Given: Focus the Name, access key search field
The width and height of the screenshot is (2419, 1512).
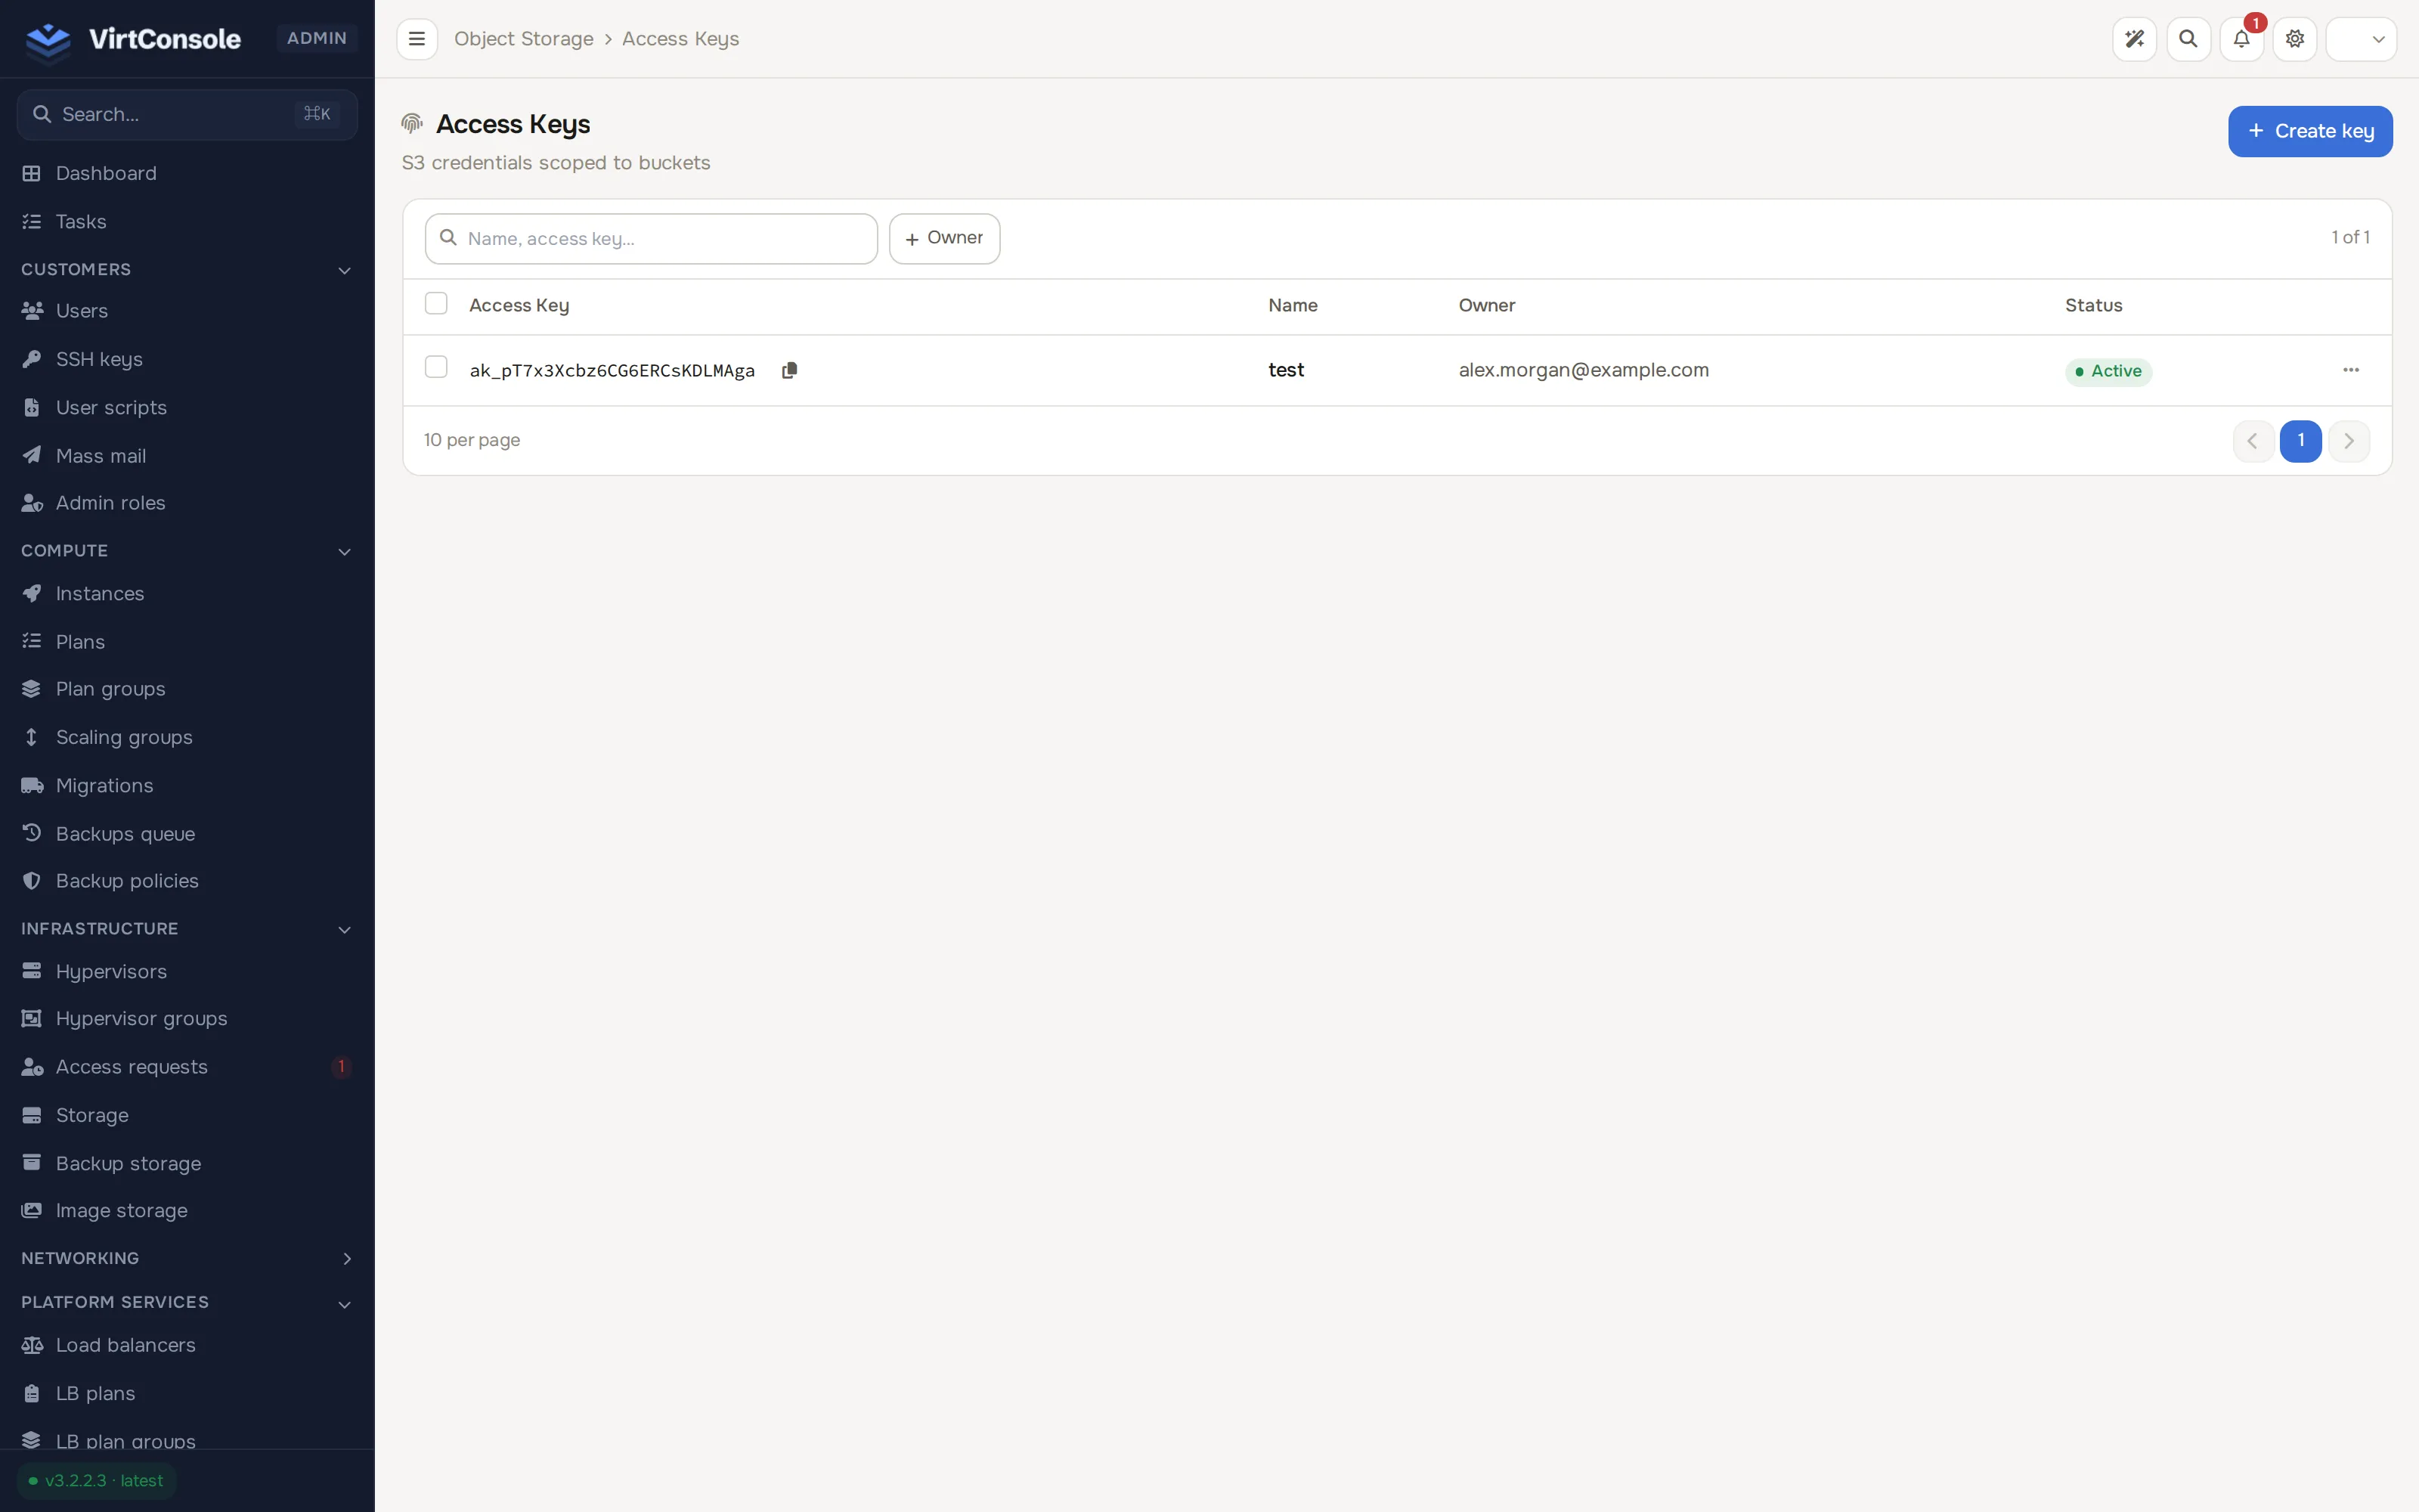Looking at the screenshot, I should 651,238.
